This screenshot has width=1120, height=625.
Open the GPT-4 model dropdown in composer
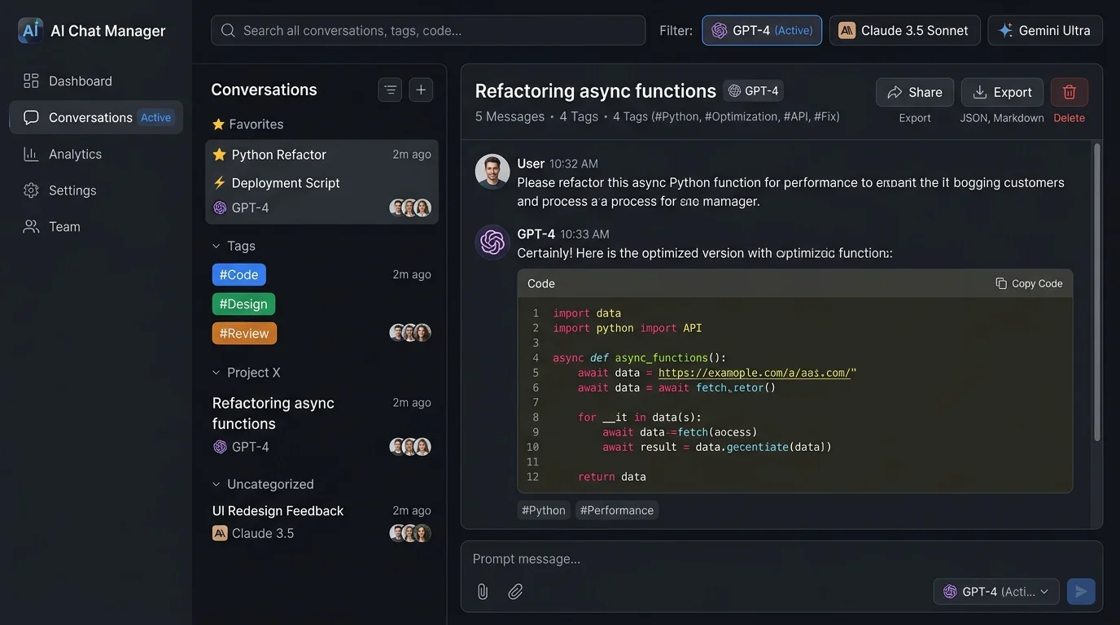pyautogui.click(x=996, y=592)
